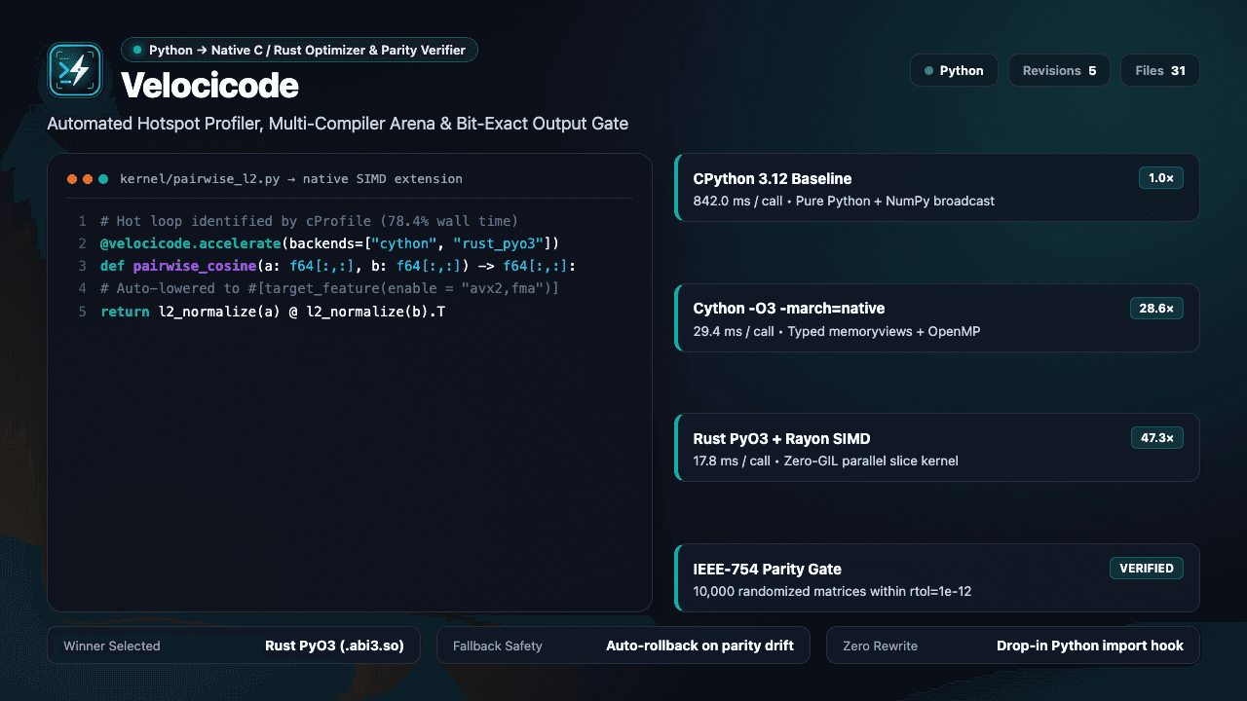Viewport: 1247px width, 701px height.
Task: Click the Winner Selected footer tile
Action: pyautogui.click(x=234, y=646)
